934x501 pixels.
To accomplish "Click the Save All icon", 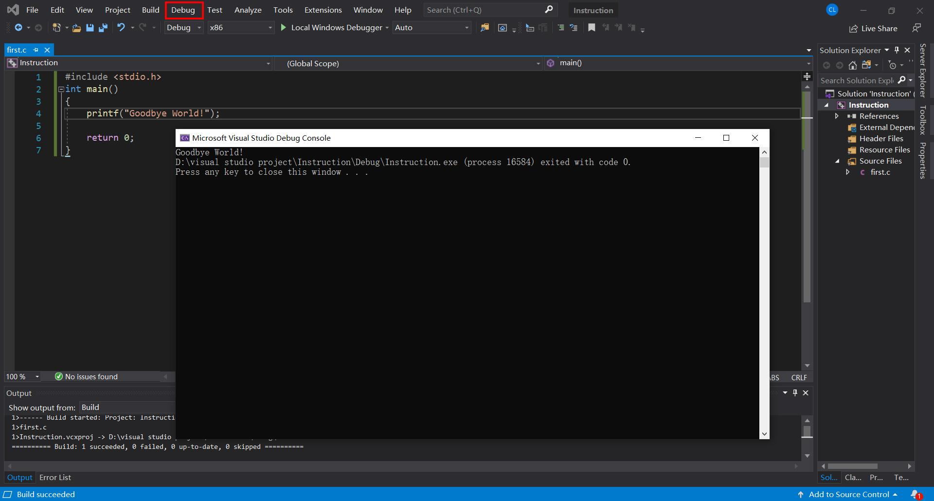I will (x=103, y=28).
